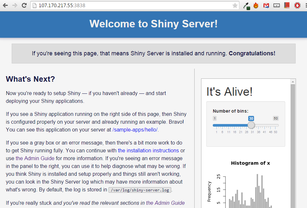Click the slider minimum label 1
Screen dimensions: 307x208
coord(215,118)
